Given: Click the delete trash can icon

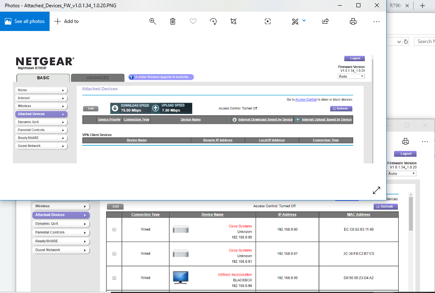Looking at the screenshot, I should click(x=173, y=21).
